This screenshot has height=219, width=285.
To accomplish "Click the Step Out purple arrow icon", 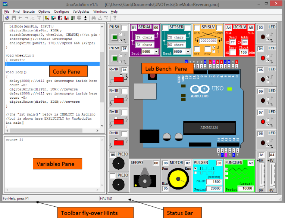I will (x=60, y=18).
